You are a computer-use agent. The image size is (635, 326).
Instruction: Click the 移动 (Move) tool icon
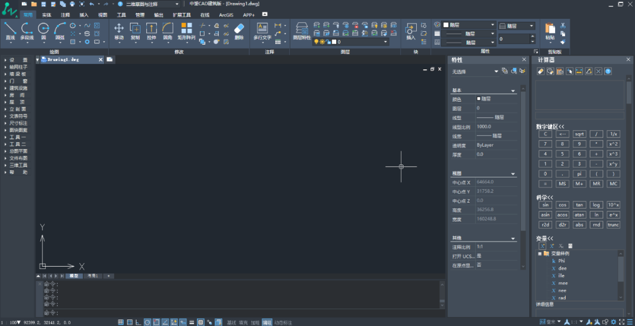[x=119, y=31]
